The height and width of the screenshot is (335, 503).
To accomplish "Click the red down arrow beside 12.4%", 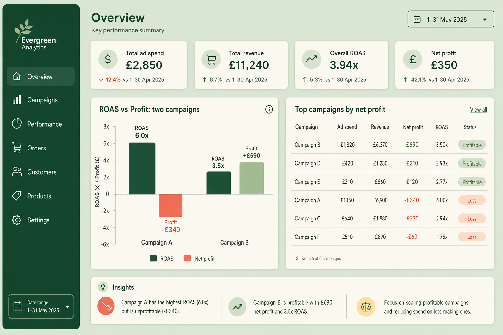I will [101, 79].
